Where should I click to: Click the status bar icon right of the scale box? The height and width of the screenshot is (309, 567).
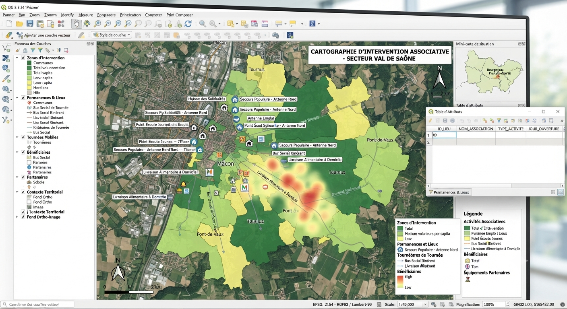click(434, 305)
